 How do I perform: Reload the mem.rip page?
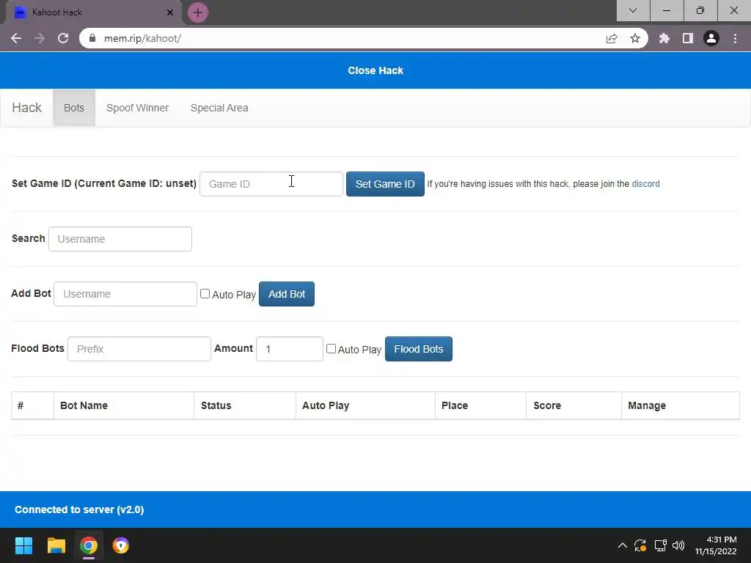[63, 38]
